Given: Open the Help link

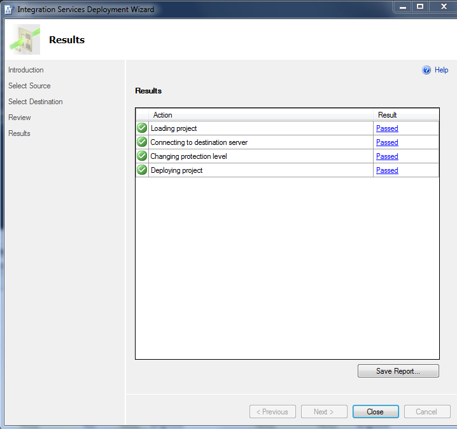Looking at the screenshot, I should (441, 70).
